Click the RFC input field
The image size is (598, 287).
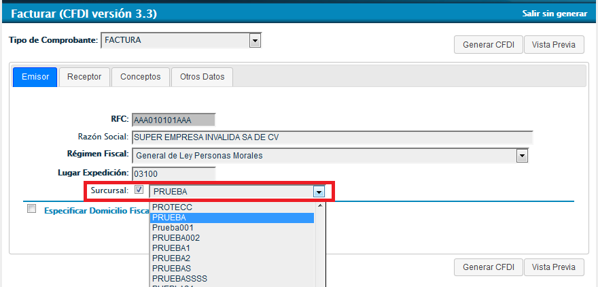pyautogui.click(x=173, y=120)
